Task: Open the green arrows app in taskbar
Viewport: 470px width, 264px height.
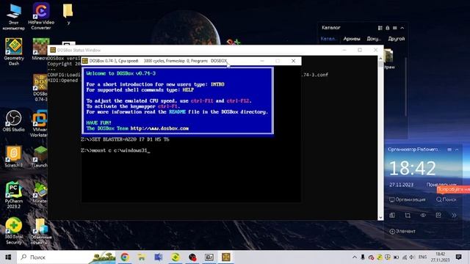Action: 176,257
